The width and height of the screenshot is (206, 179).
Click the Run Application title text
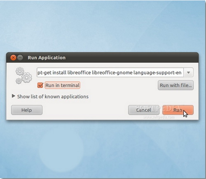[47, 58]
